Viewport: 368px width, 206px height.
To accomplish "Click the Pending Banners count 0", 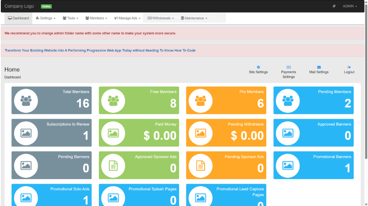I will 86,168.
